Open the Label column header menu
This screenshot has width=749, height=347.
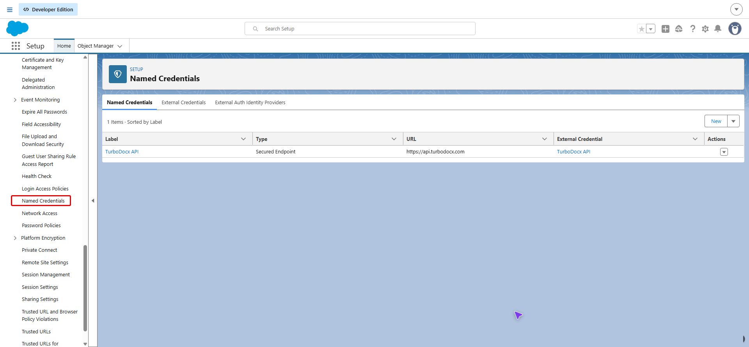pos(243,139)
